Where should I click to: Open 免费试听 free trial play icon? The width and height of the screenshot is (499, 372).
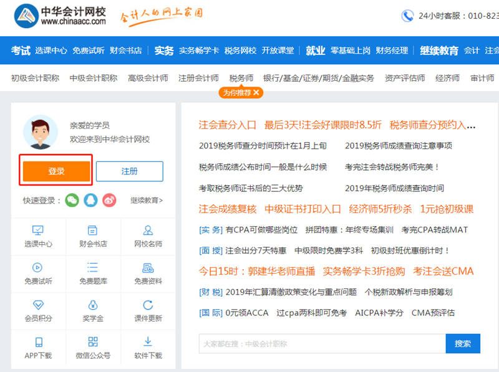(x=39, y=272)
